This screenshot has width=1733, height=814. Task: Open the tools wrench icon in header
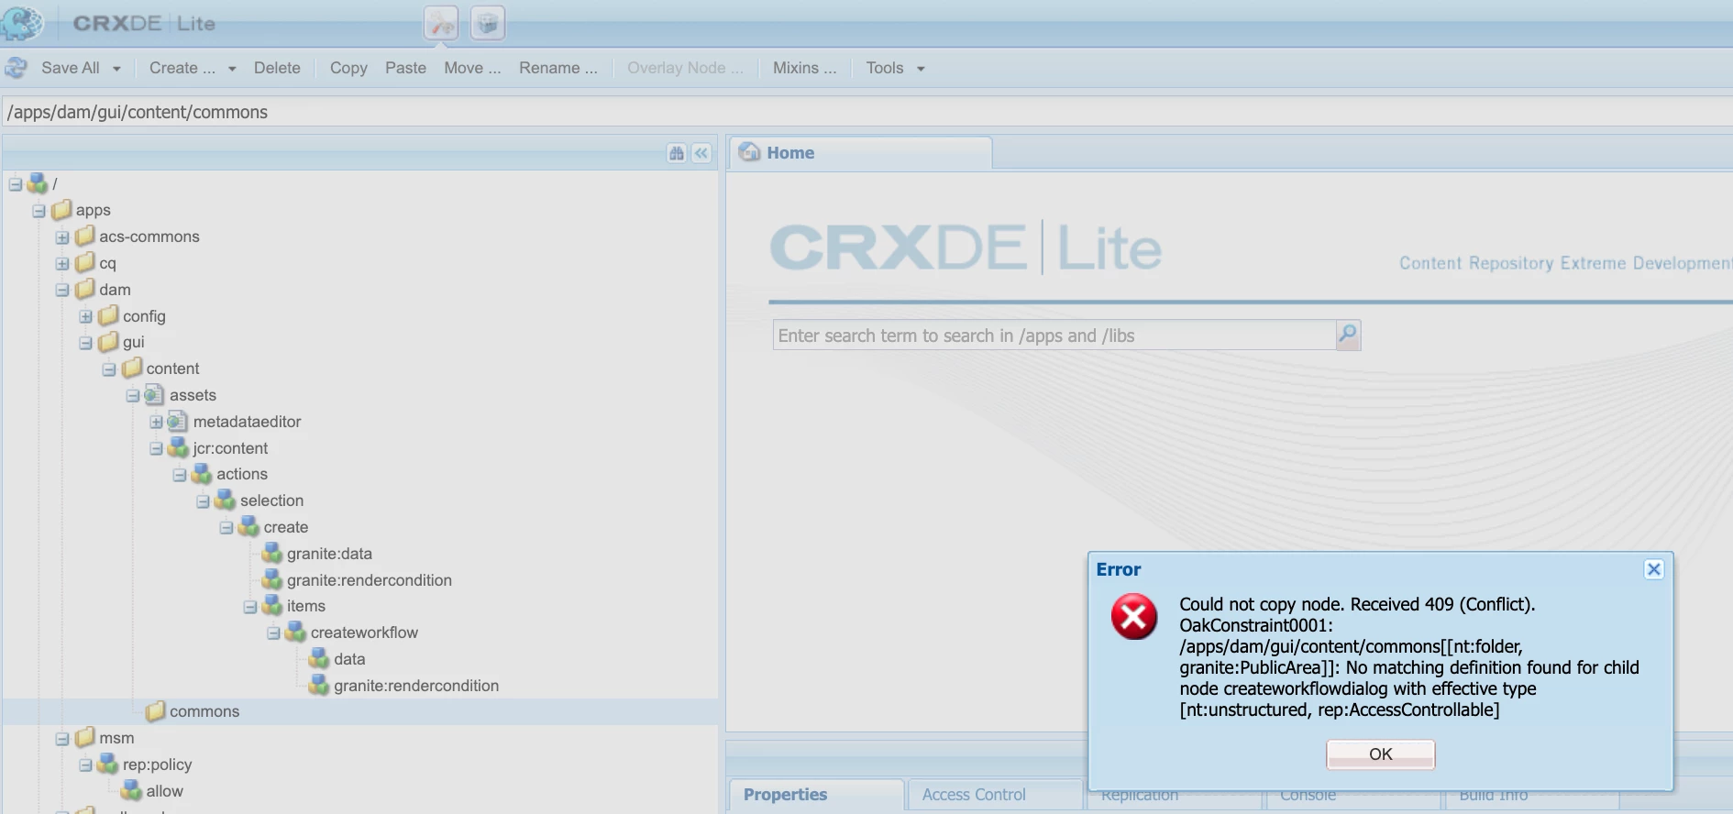pyautogui.click(x=441, y=23)
